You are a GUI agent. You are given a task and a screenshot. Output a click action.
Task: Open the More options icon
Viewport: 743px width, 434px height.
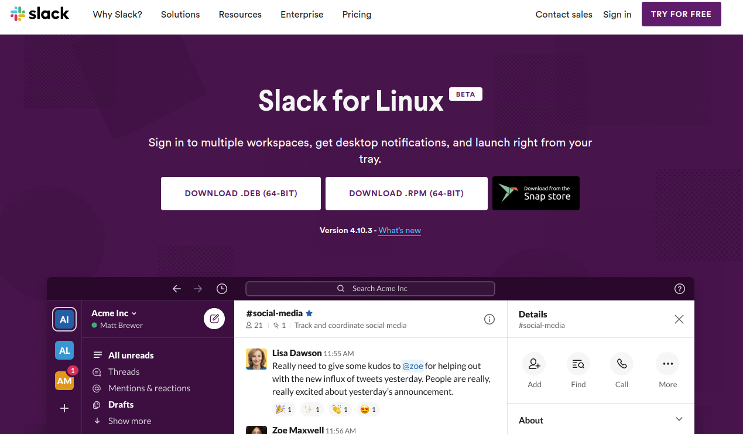(667, 364)
